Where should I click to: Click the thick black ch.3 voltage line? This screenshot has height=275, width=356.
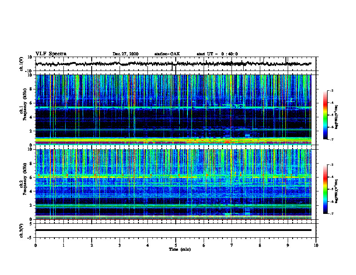tap(174, 230)
